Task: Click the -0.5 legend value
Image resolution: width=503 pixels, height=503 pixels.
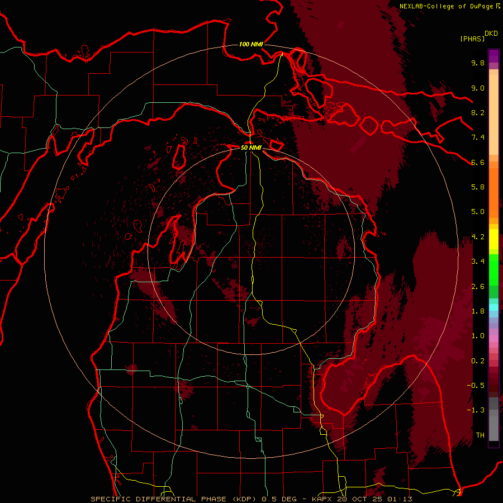Action: point(476,386)
